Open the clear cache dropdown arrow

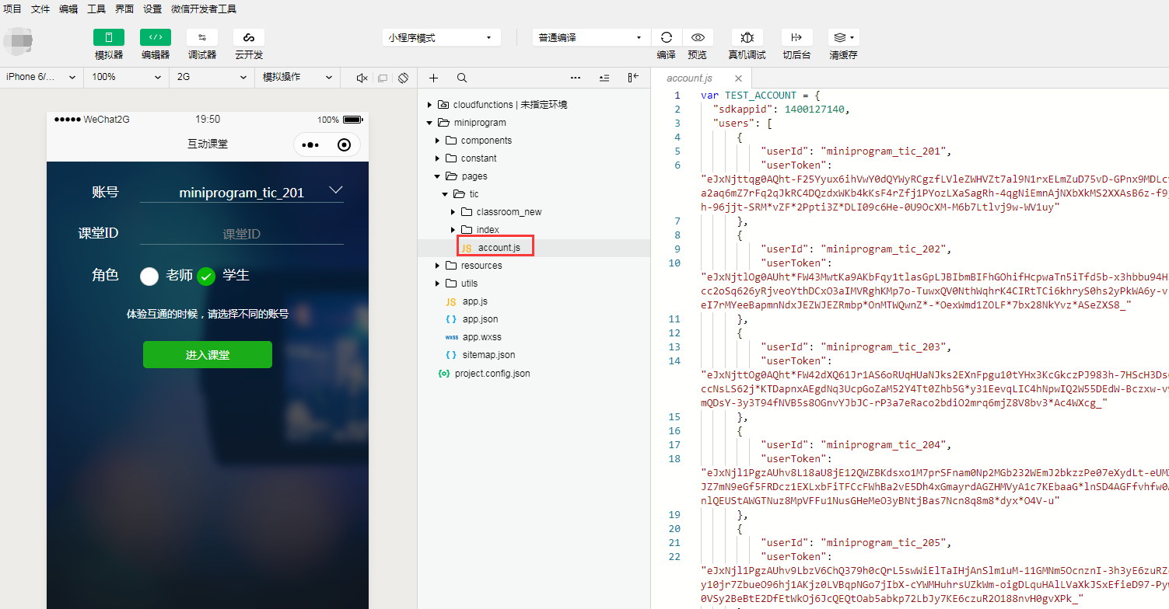point(852,37)
